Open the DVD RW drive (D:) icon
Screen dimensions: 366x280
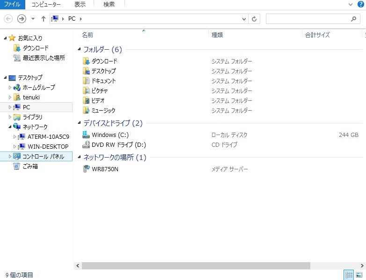[86, 145]
